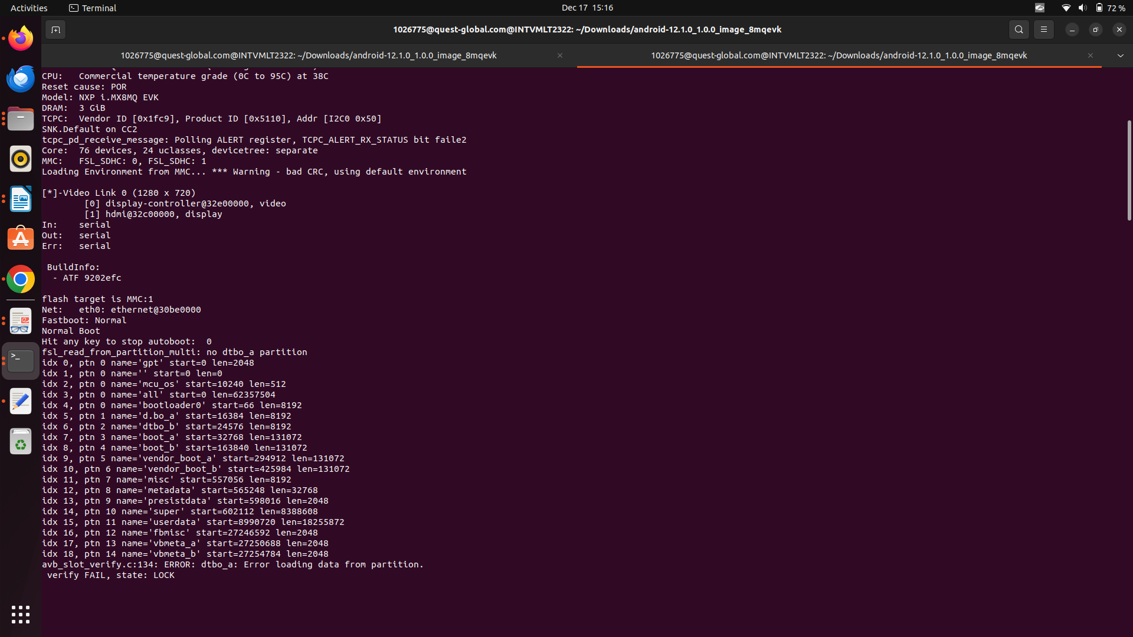
Task: Expand the tab list chevron on the right
Action: click(x=1120, y=55)
